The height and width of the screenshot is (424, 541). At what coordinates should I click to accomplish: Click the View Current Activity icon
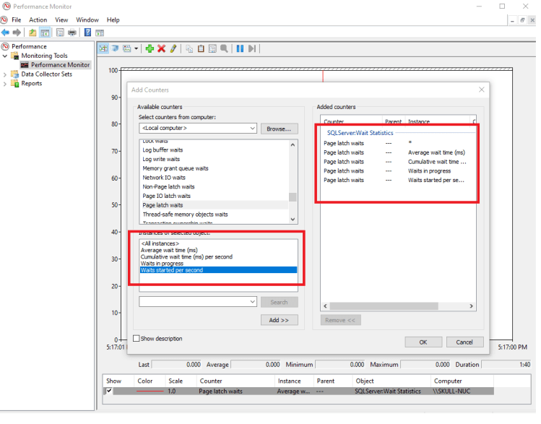point(103,48)
